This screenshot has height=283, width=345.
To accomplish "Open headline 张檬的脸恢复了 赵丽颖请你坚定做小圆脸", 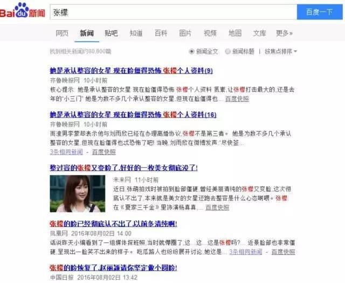I will click(113, 268).
